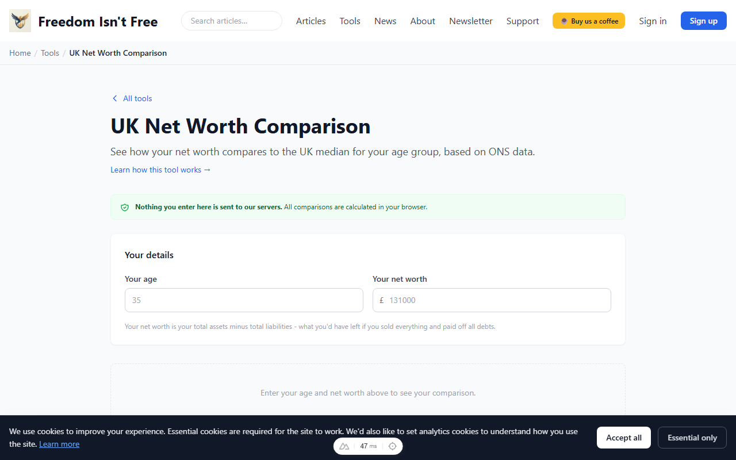This screenshot has width=736, height=460.
Task: Accept all cookies
Action: coord(623,437)
